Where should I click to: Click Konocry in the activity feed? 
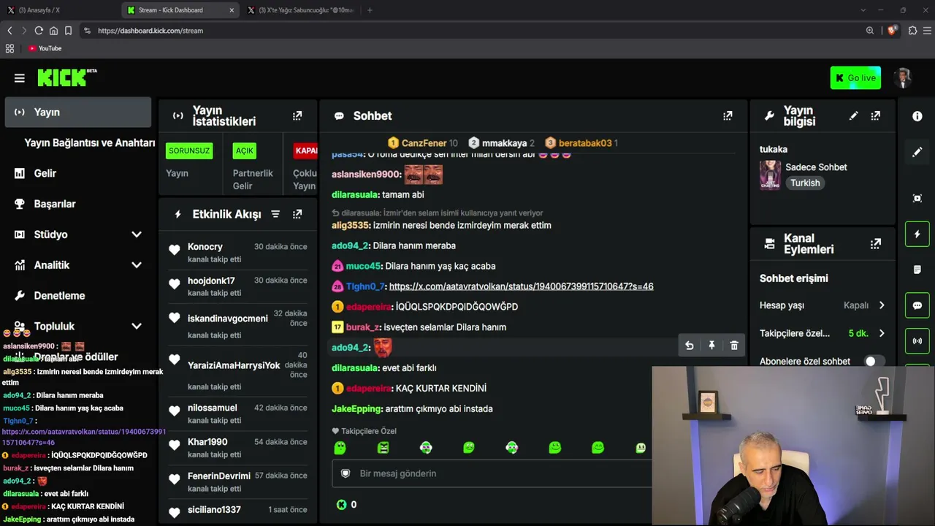pyautogui.click(x=205, y=247)
